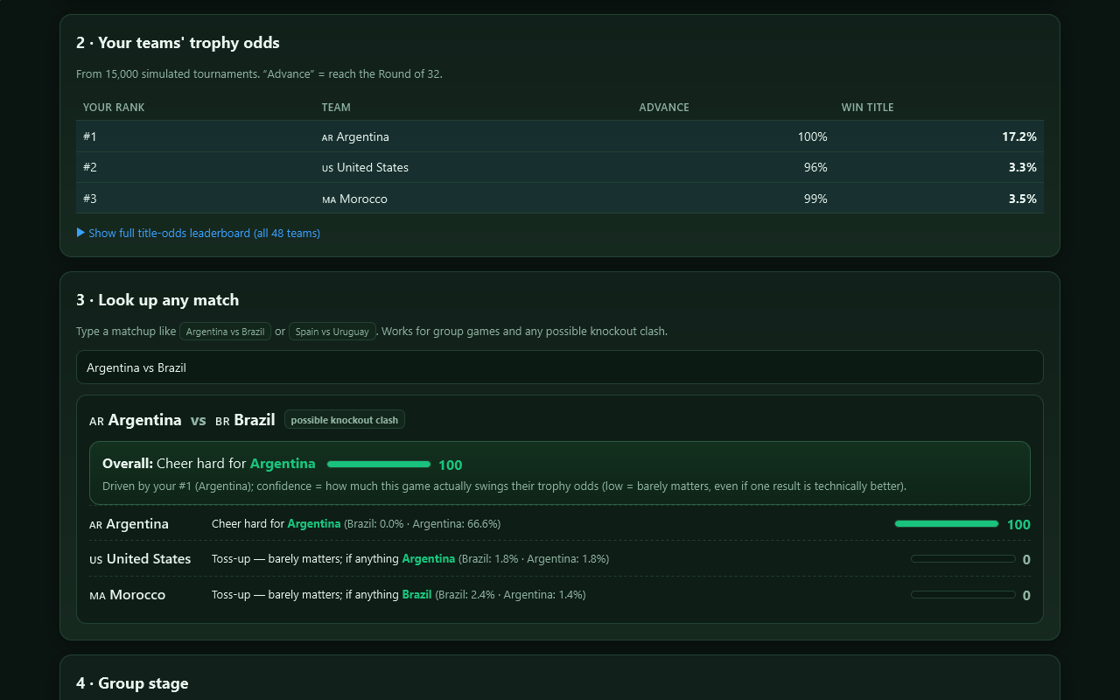Click the 99% advance value for Morocco
This screenshot has width=1120, height=700.
click(x=815, y=199)
